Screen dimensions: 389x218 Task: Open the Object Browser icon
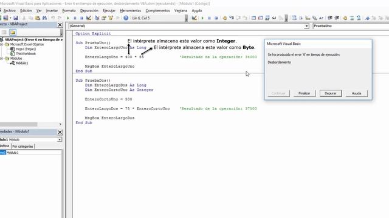click(111, 18)
